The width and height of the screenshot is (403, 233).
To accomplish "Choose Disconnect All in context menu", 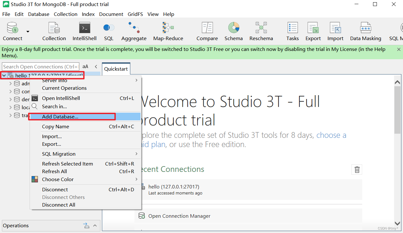I will tap(85, 205).
